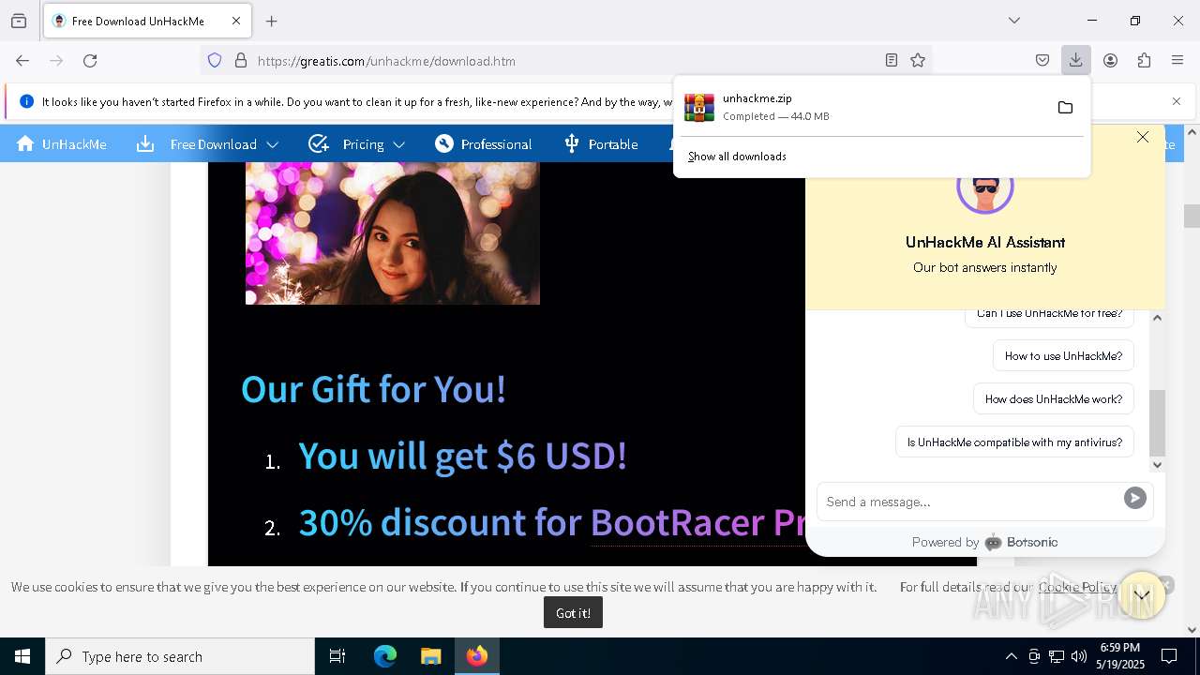Click the woman photo thumbnail
This screenshot has width=1200, height=675.
point(392,233)
